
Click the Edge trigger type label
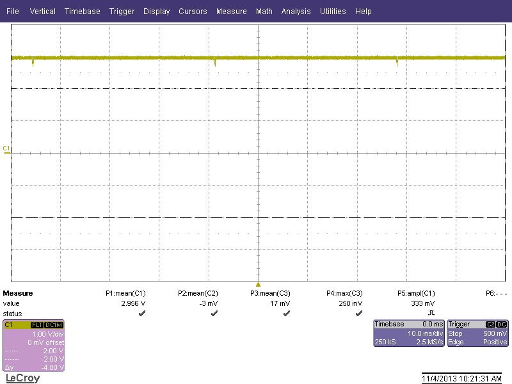click(x=456, y=342)
